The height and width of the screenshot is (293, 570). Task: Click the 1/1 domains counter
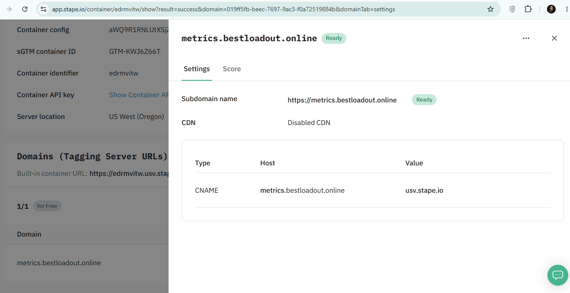point(23,206)
